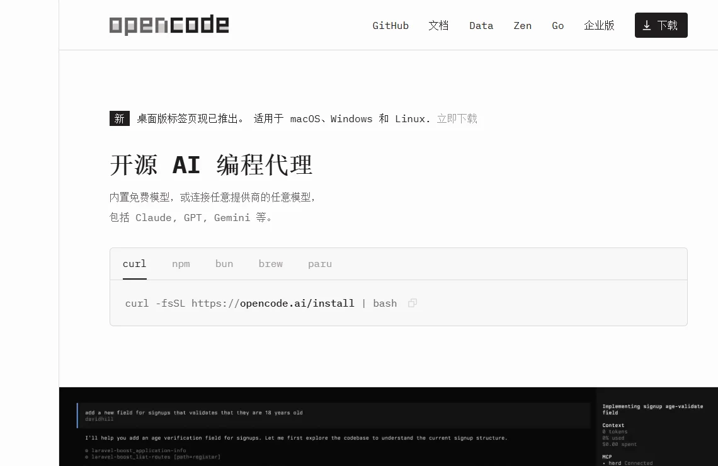Switch to the npm tab
The height and width of the screenshot is (466, 718).
point(181,264)
